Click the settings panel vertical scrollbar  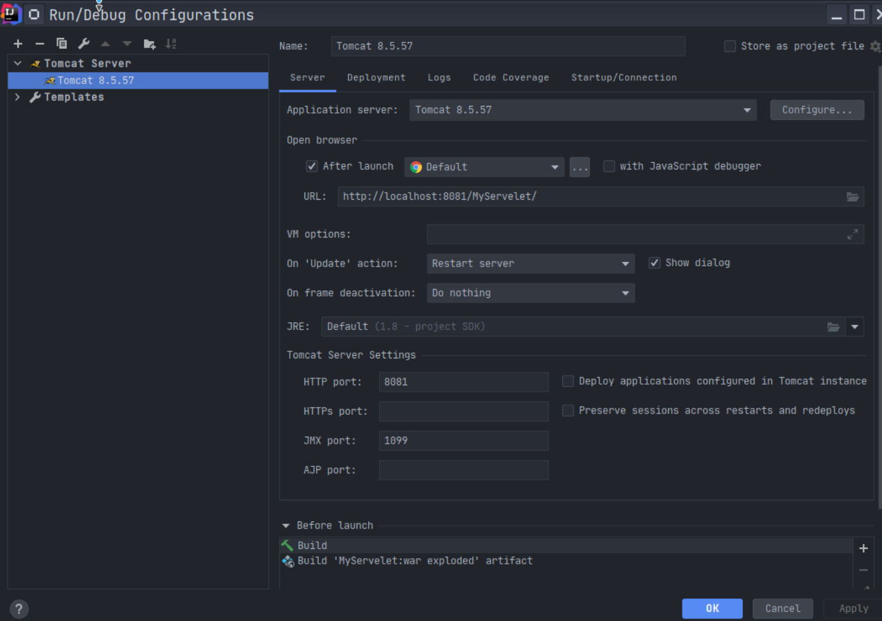(x=879, y=287)
